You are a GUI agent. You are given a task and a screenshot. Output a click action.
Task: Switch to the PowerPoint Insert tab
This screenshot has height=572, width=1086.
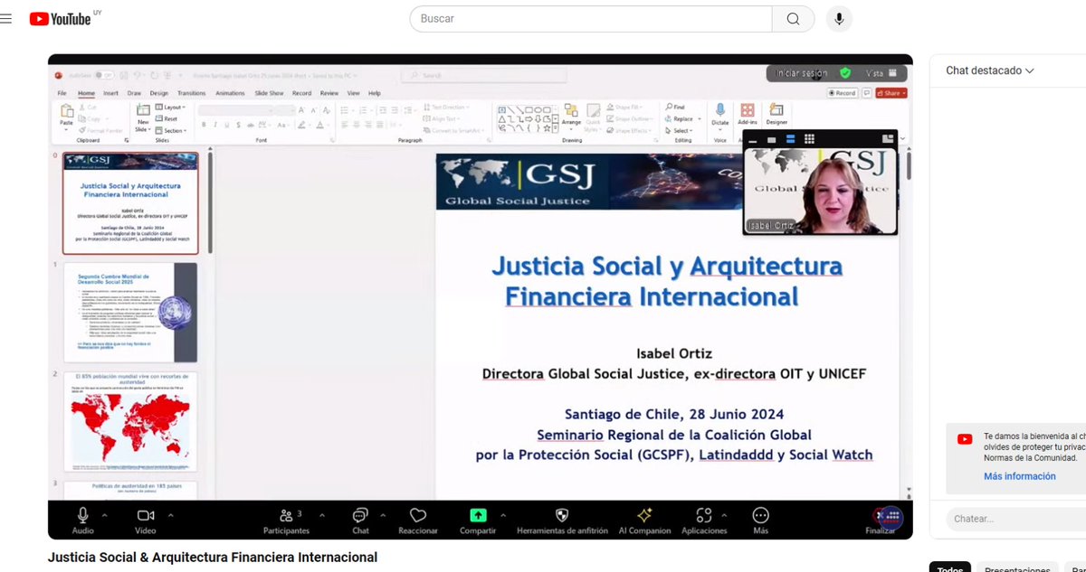tap(110, 93)
